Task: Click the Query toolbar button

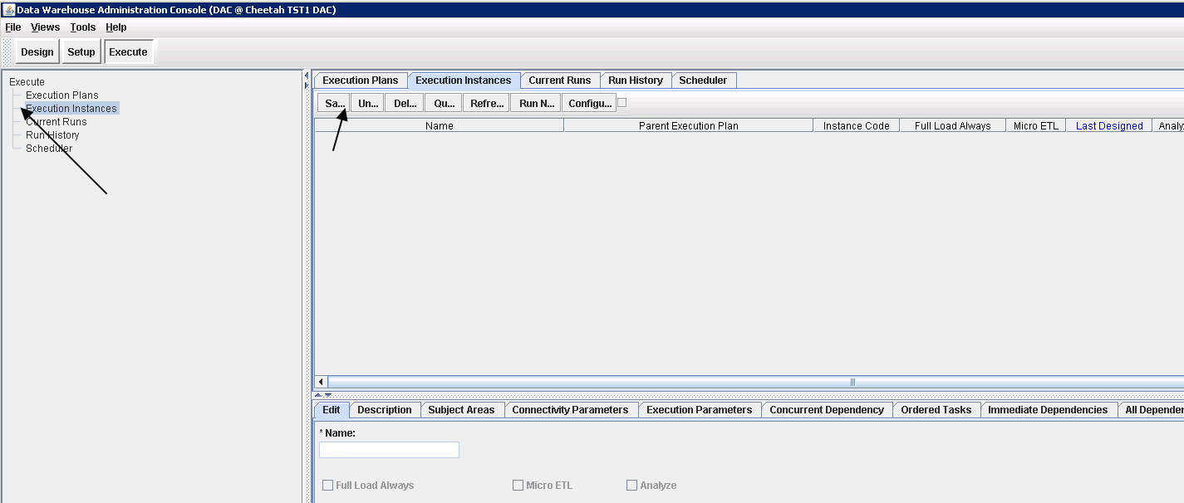Action: click(x=443, y=102)
